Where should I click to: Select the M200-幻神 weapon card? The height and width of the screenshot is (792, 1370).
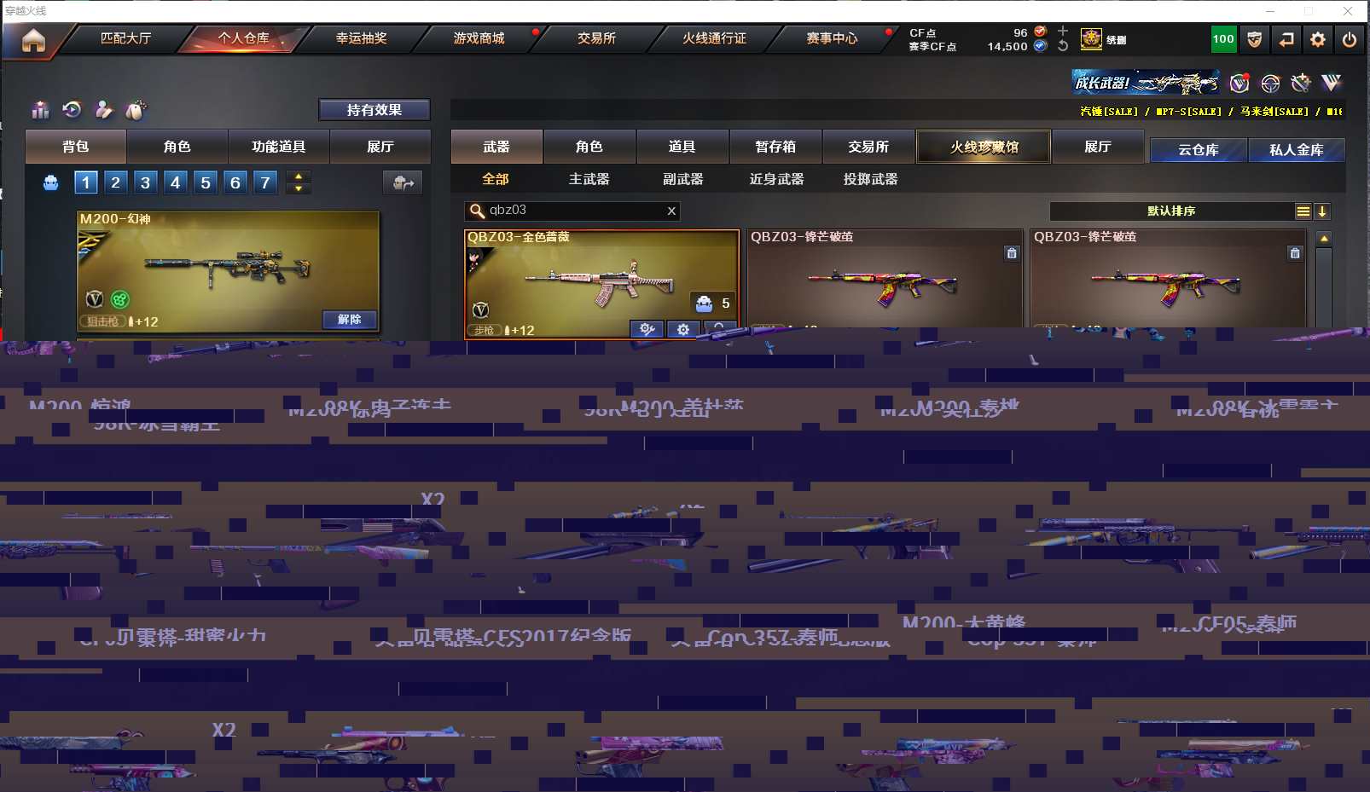228,271
